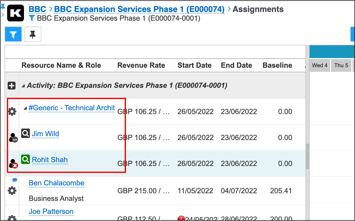Click green magnifier icon next to Rohit Shah
This screenshot has width=355, height=221.
click(x=26, y=159)
